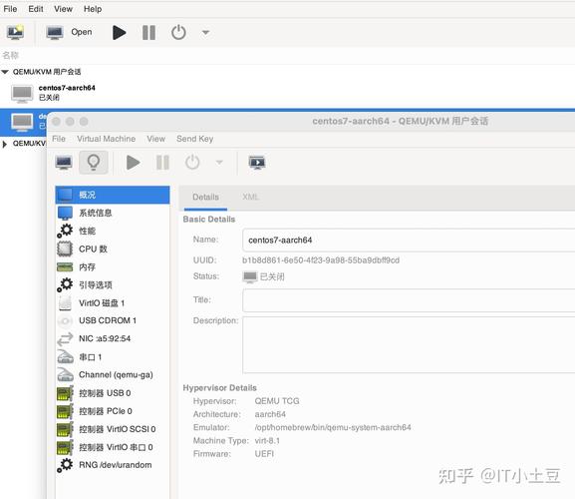The width and height of the screenshot is (575, 499).
Task: Click emulator path /opt/homebrew/bin/qemu-system-aarch64
Action: (x=333, y=427)
